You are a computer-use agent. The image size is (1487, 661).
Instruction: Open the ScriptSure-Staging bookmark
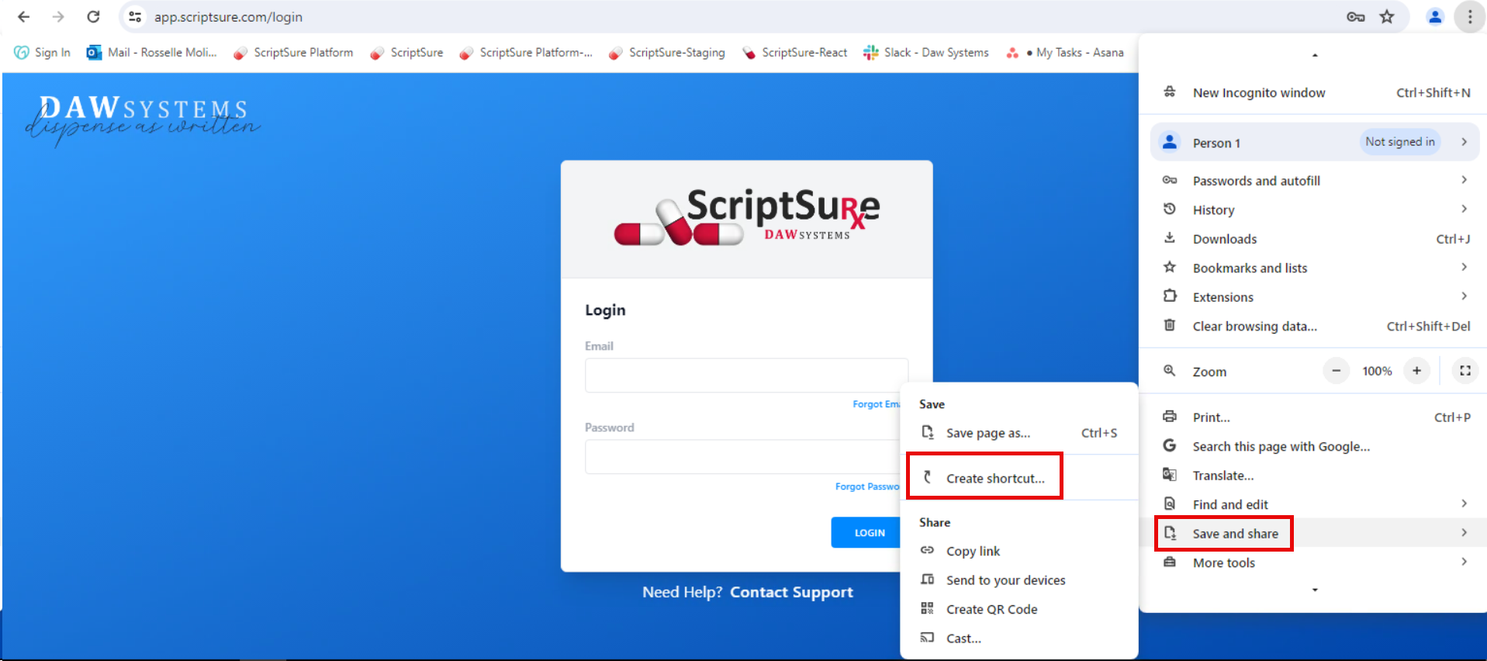(667, 52)
